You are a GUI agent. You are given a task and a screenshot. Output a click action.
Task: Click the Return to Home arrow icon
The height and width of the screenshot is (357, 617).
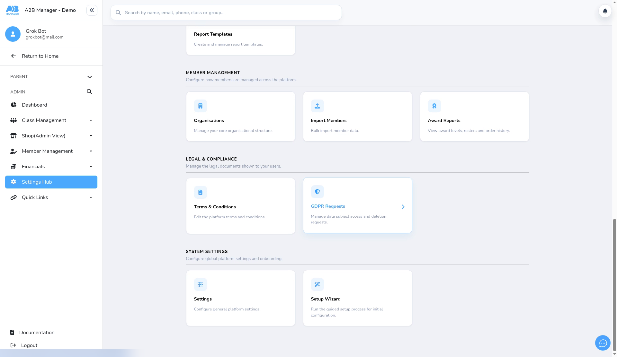pos(13,56)
